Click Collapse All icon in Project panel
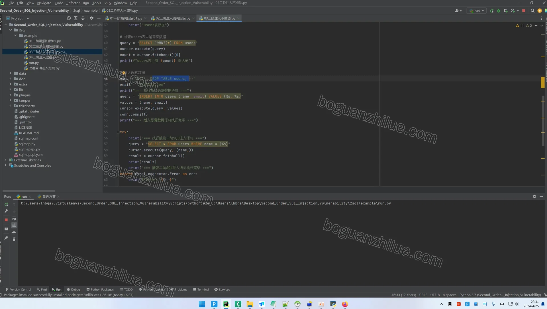The width and height of the screenshot is (547, 309). (x=83, y=18)
